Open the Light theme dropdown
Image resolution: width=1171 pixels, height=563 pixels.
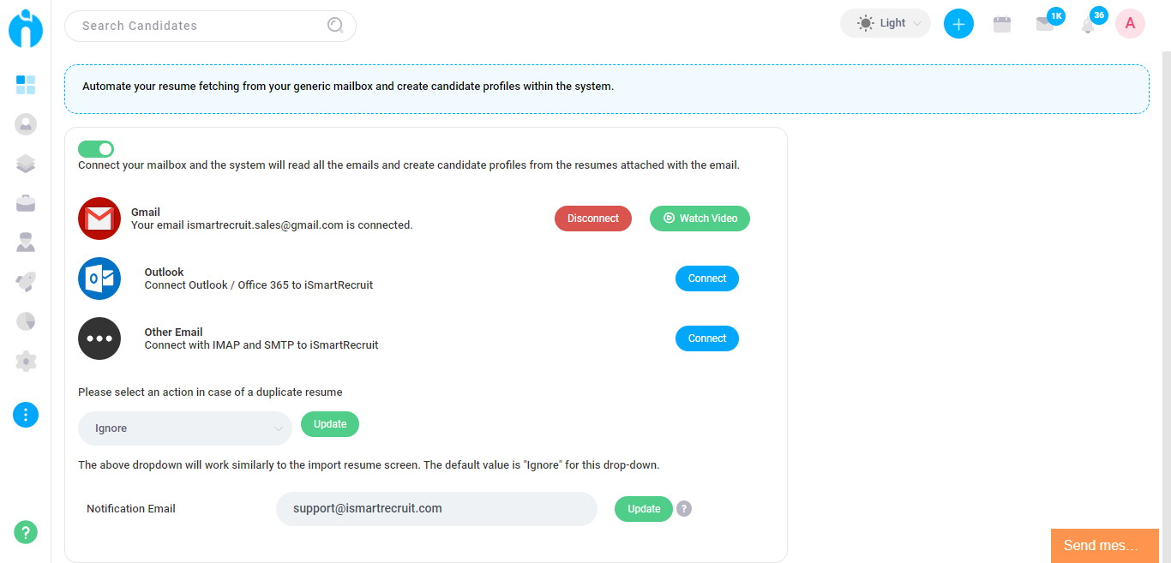click(x=886, y=23)
